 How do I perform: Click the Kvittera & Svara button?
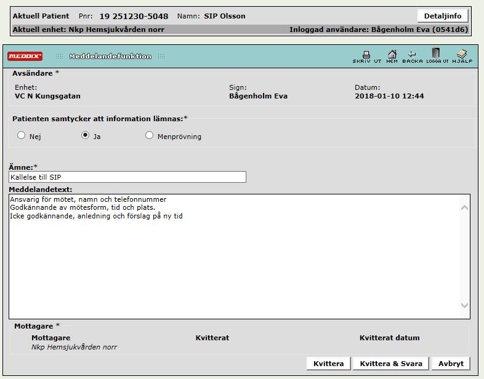[x=391, y=364]
